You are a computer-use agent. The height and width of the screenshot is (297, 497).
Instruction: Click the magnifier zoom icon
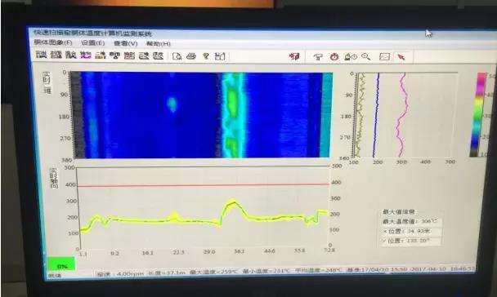click(x=365, y=57)
